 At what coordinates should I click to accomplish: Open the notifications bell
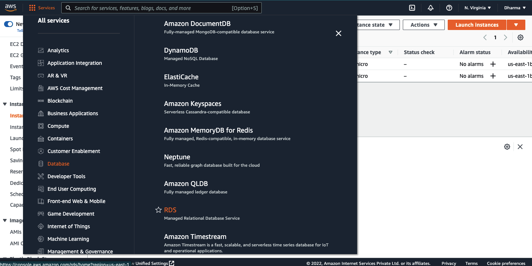click(x=431, y=8)
